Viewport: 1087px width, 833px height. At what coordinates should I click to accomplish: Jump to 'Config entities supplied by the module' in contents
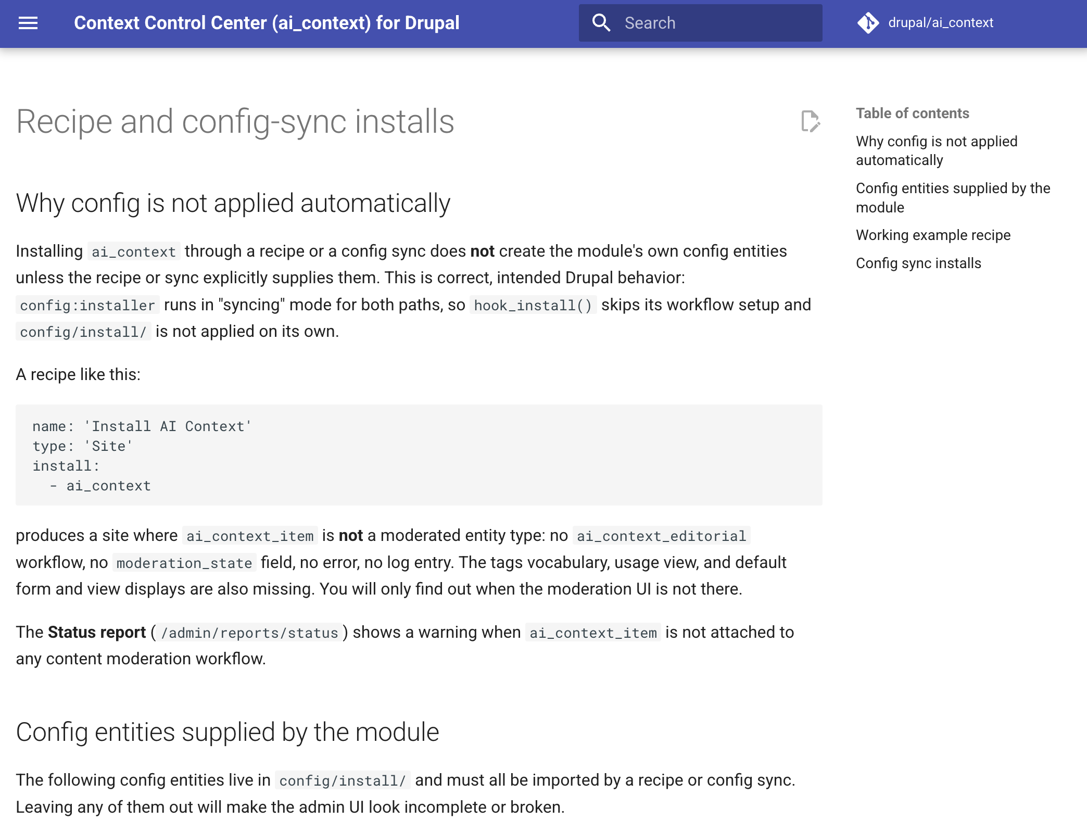[x=953, y=198]
